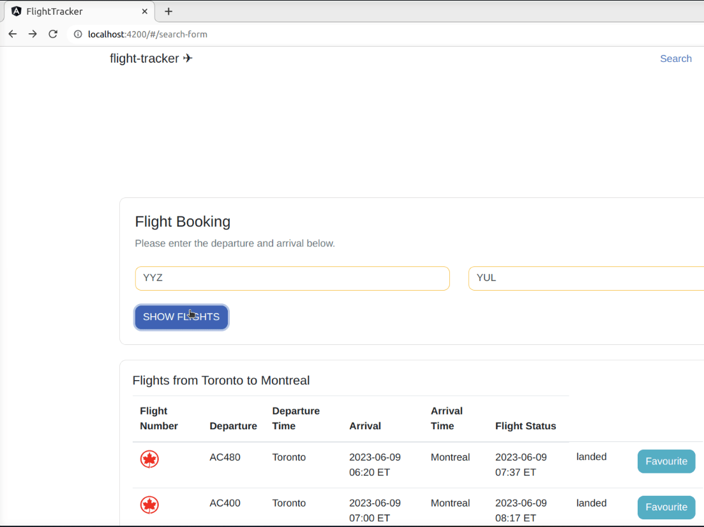The image size is (704, 527).
Task: Click the Departure Time column header
Action: [296, 418]
